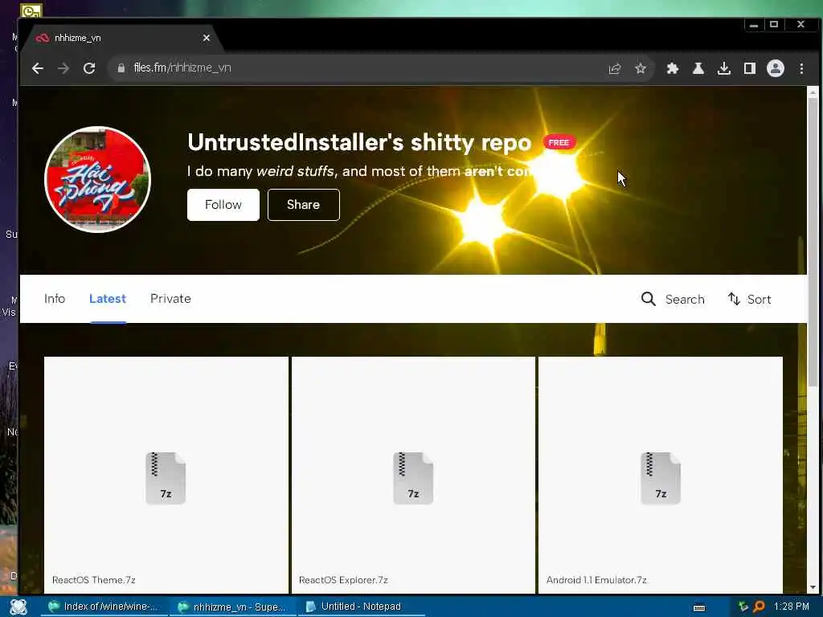Click the page vertical scrollbar thumb

[813, 241]
